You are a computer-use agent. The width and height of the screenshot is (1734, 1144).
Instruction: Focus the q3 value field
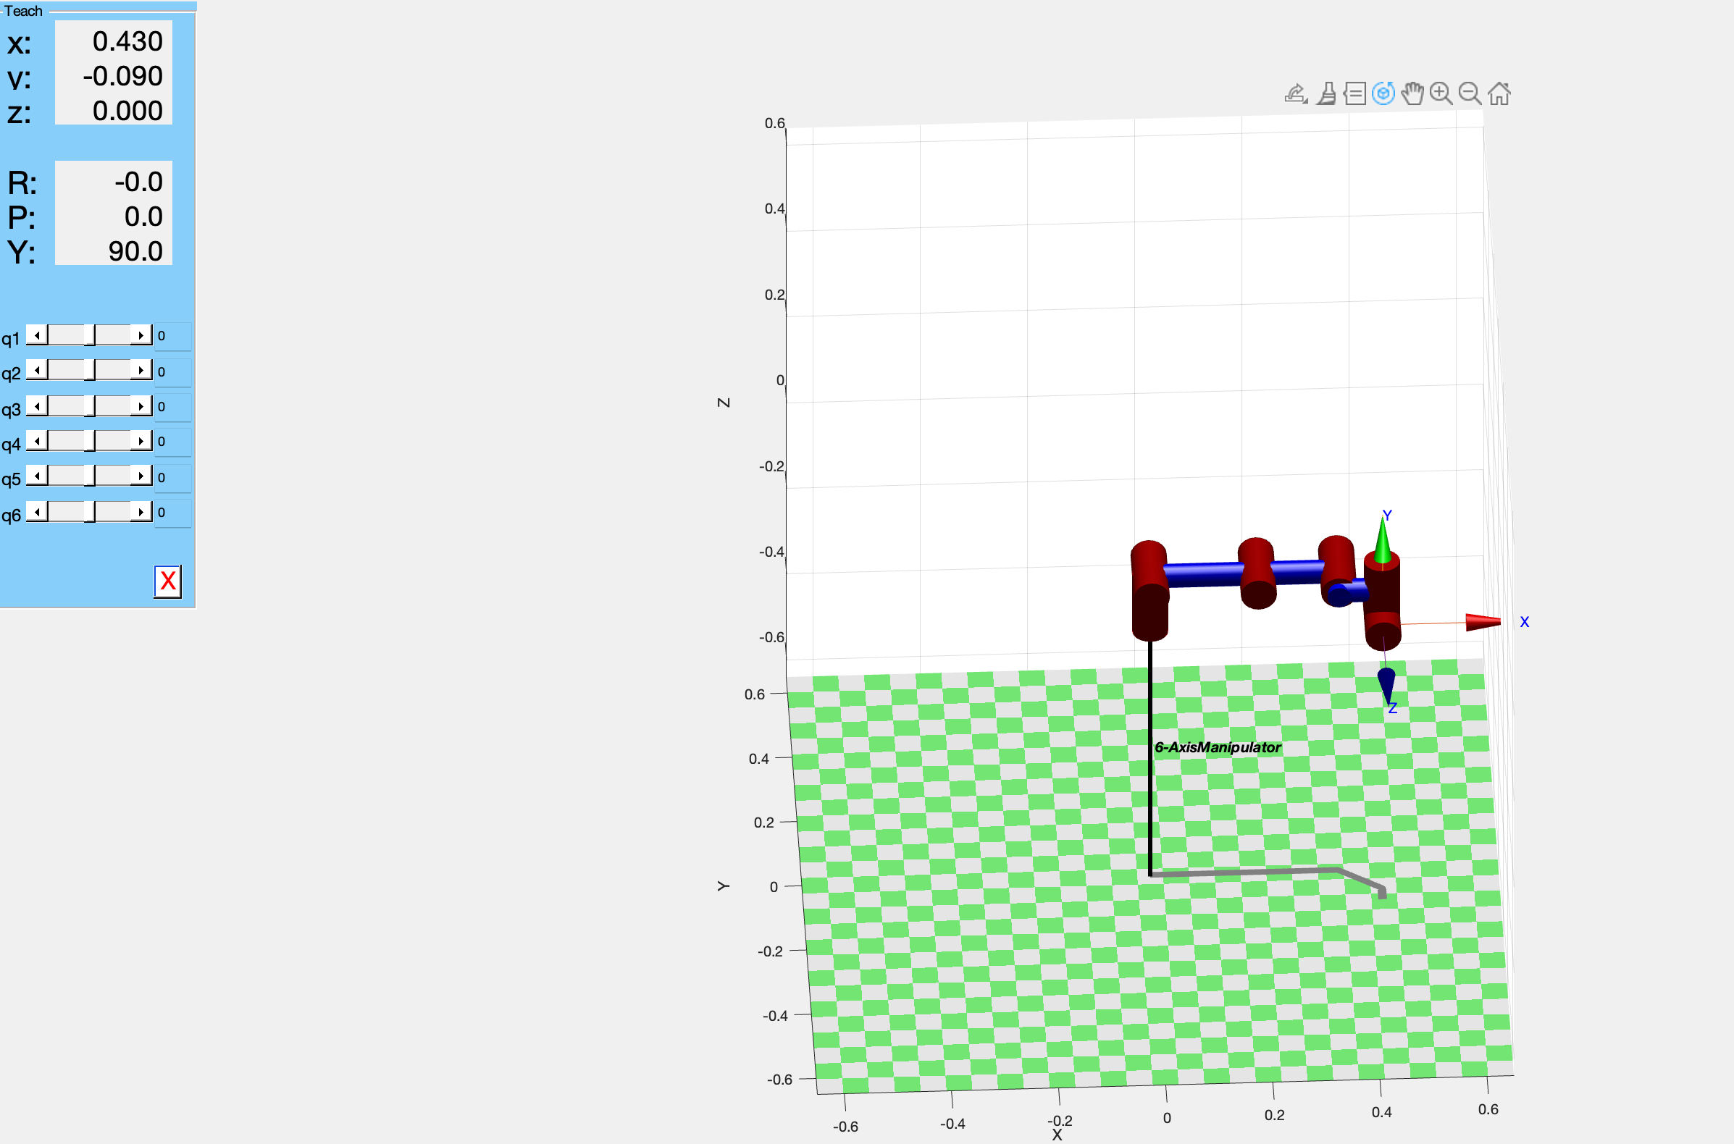coord(173,407)
